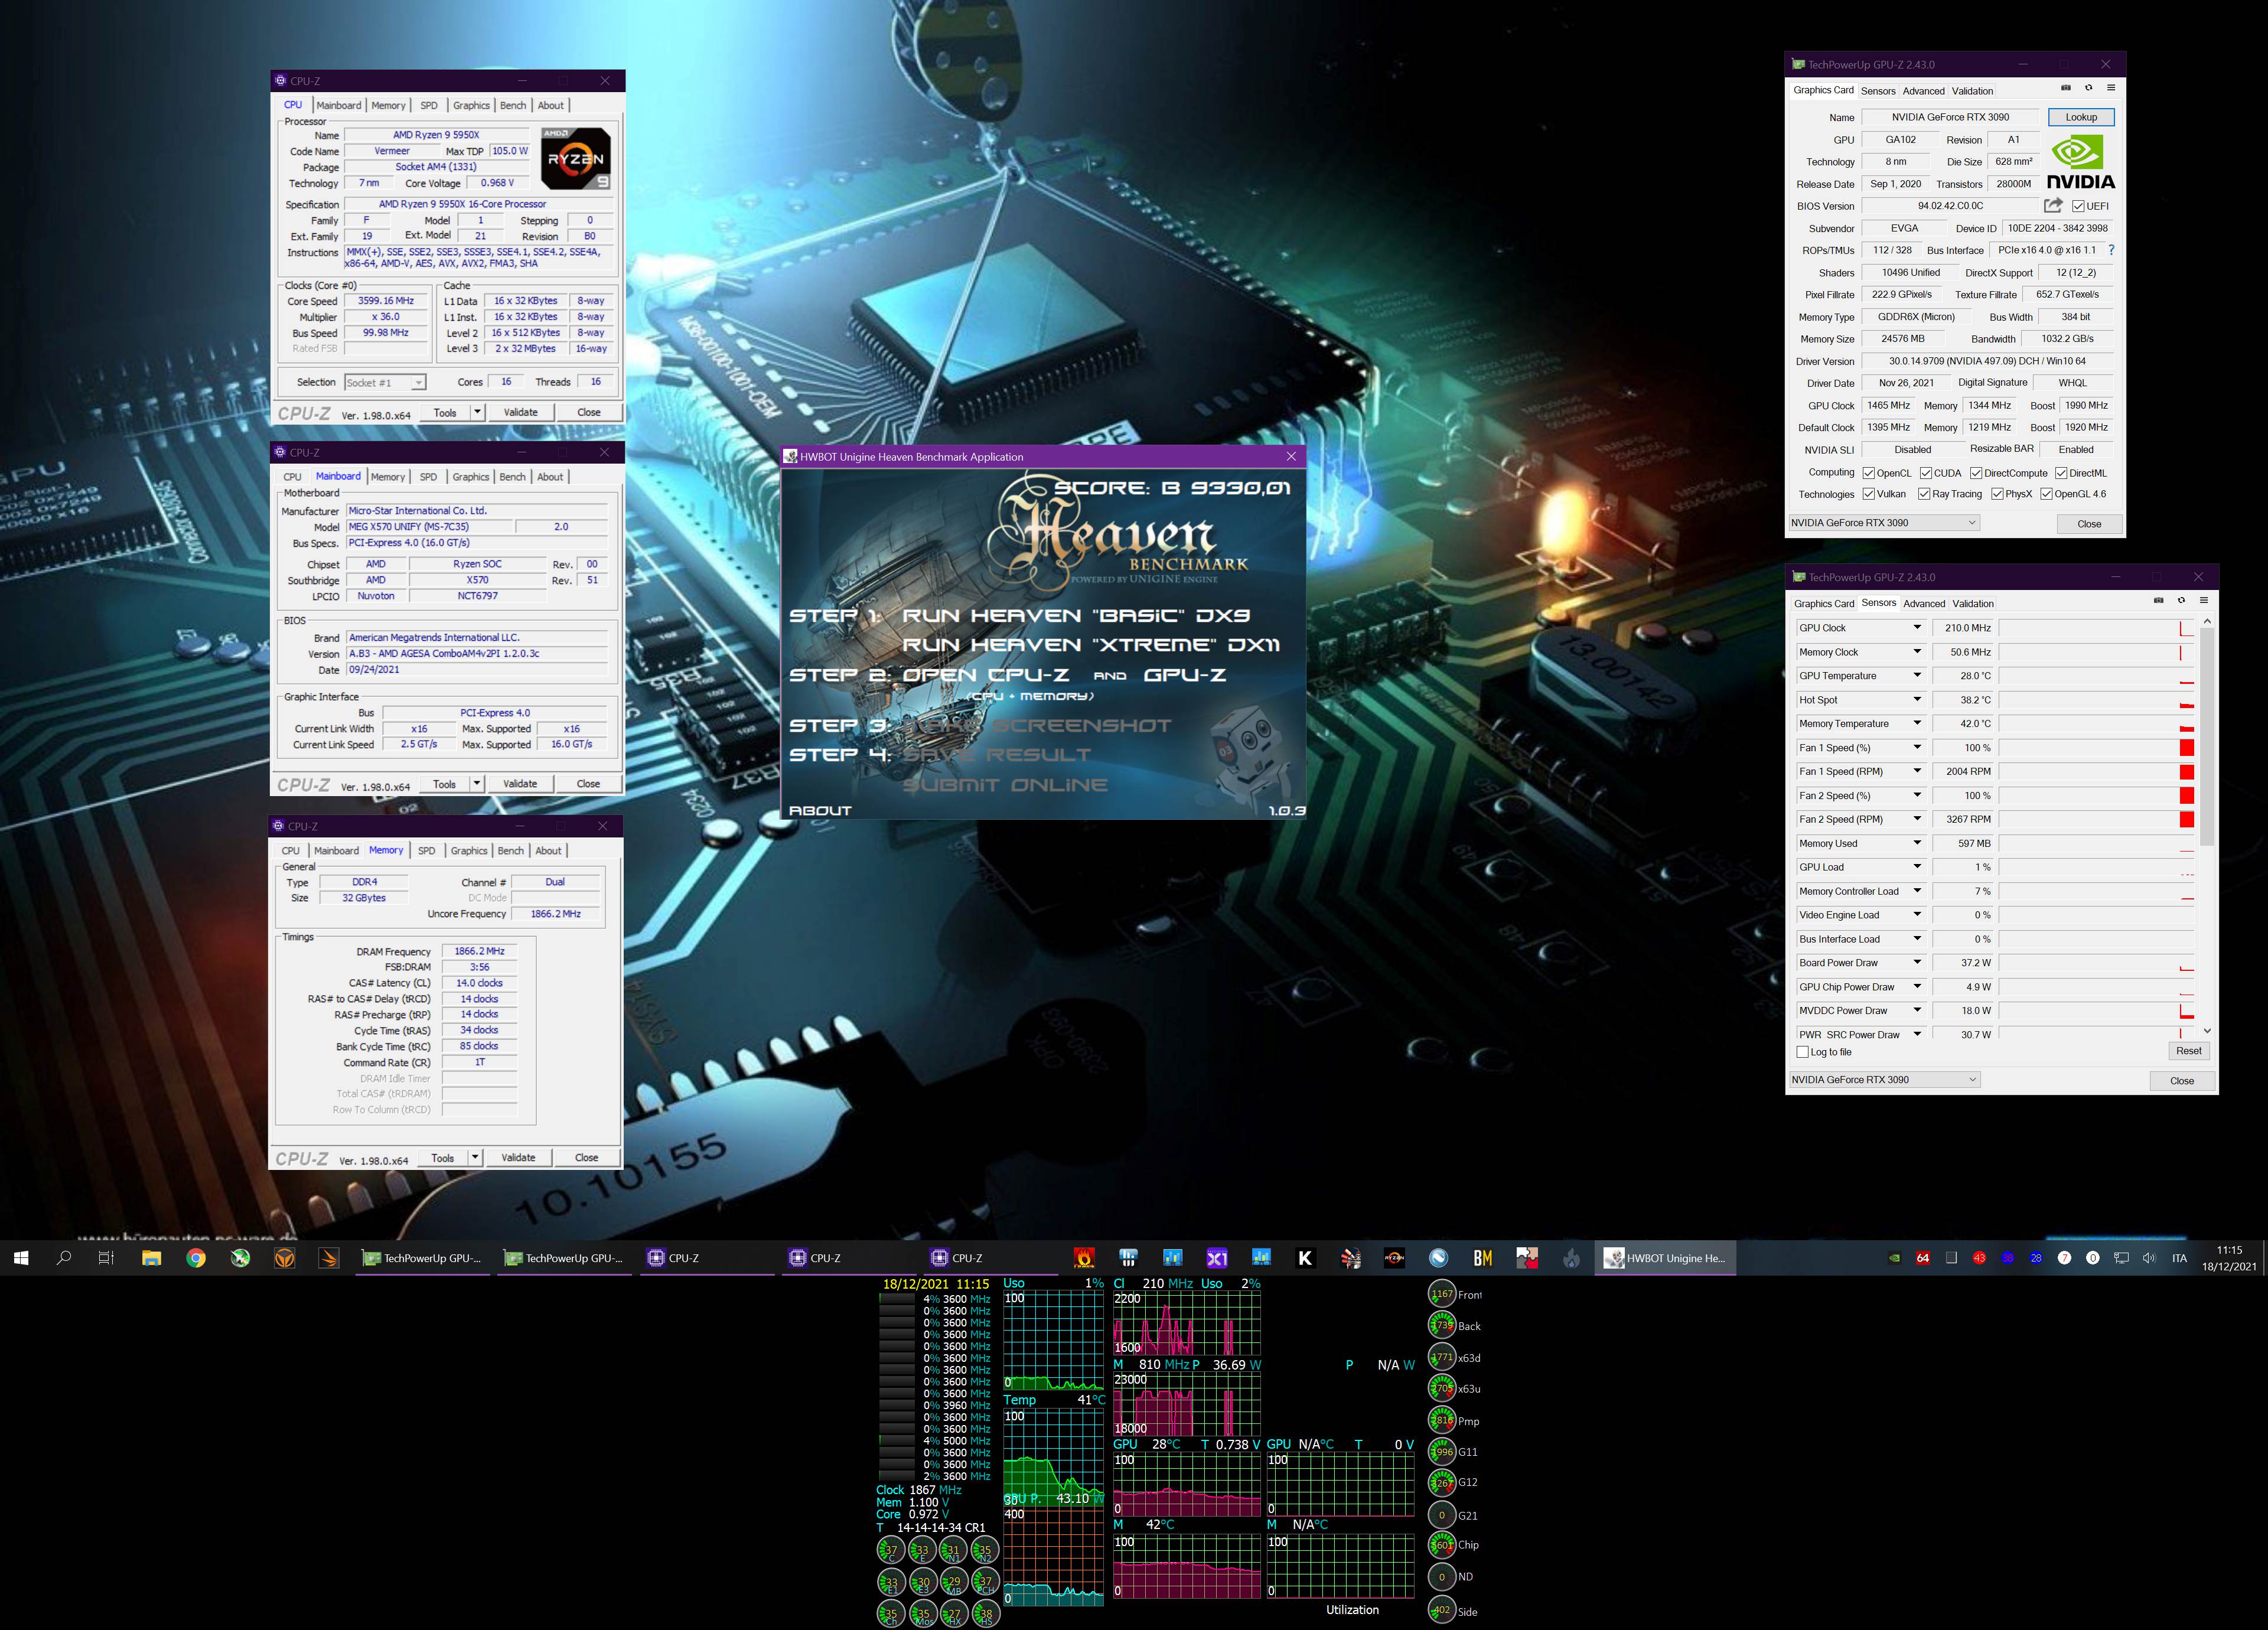Click the Lookup button in GPU-Z

click(x=2081, y=117)
